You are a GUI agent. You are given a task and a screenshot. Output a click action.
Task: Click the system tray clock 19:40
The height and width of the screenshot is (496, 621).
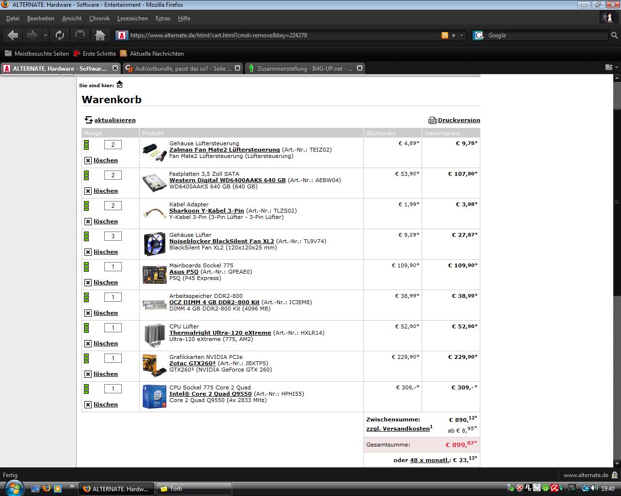tap(608, 489)
